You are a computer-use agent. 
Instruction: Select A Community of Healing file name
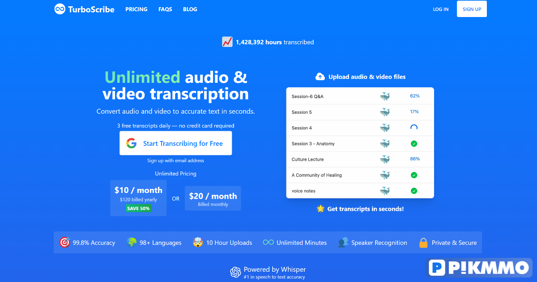pos(317,175)
